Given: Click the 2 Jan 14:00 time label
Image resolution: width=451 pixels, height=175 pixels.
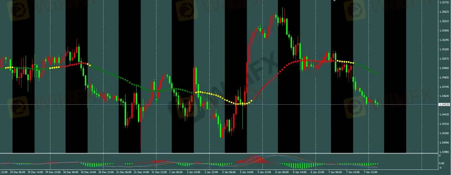Looking at the screenshot, I should pos(194,172).
